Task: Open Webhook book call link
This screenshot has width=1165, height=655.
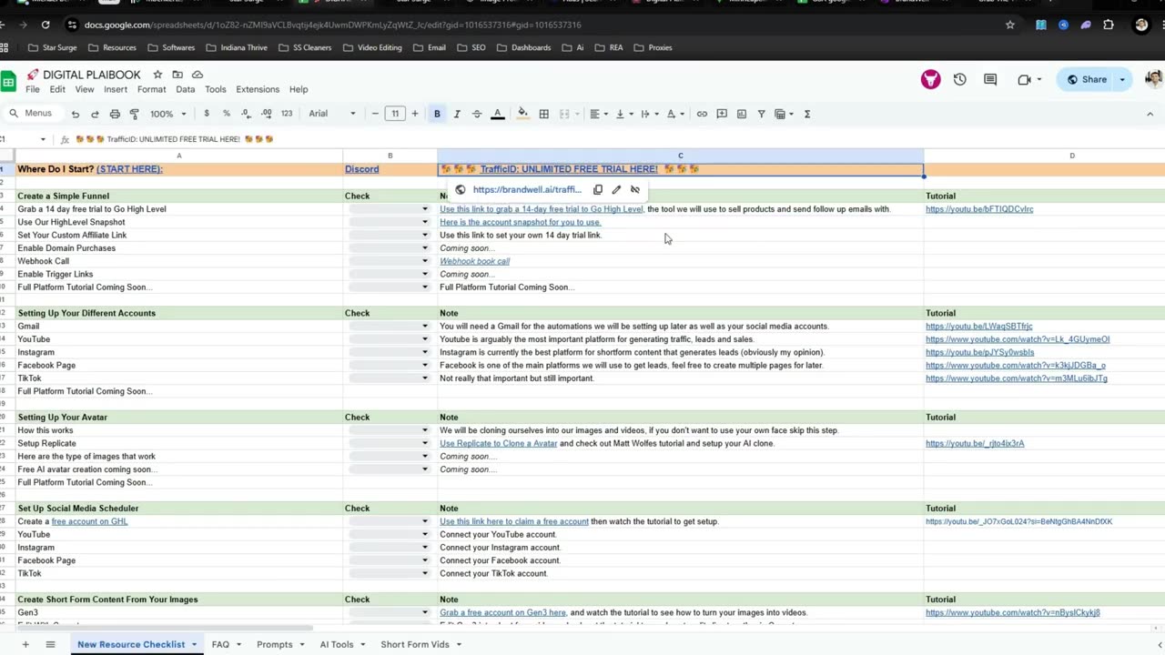Action: tap(474, 261)
